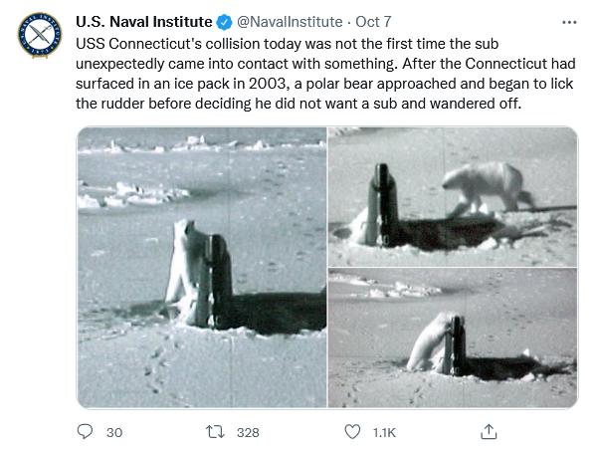Click the share upload icon
Image resolution: width=595 pixels, height=453 pixels.
point(489,431)
